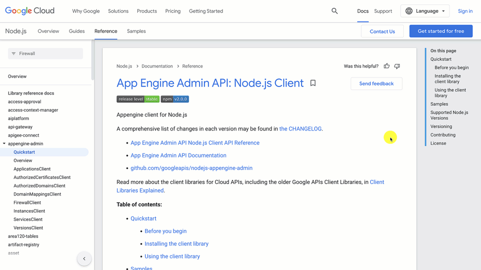The width and height of the screenshot is (481, 270).
Task: Click the npm v2.0.0 badge
Action: [x=175, y=99]
